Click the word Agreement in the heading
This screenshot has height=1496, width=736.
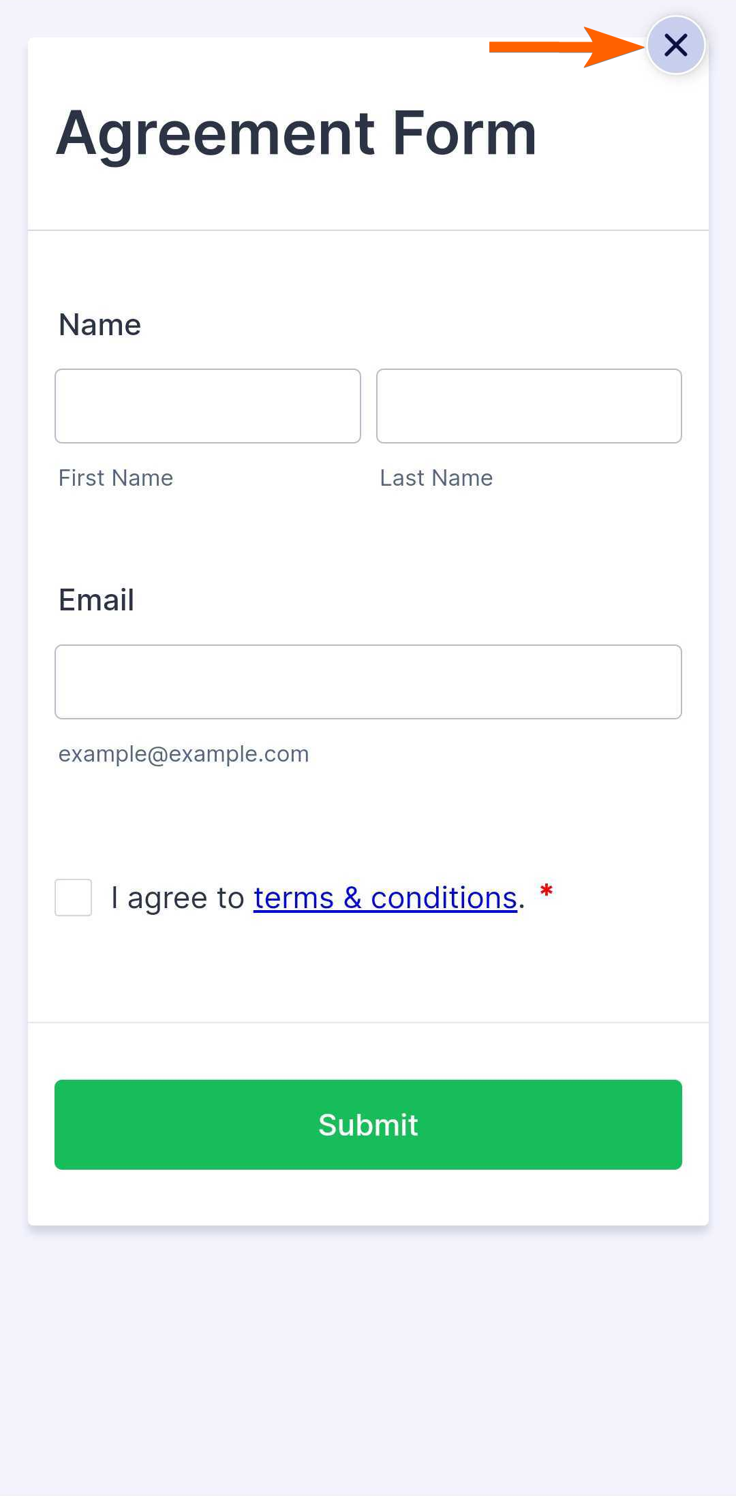click(216, 134)
